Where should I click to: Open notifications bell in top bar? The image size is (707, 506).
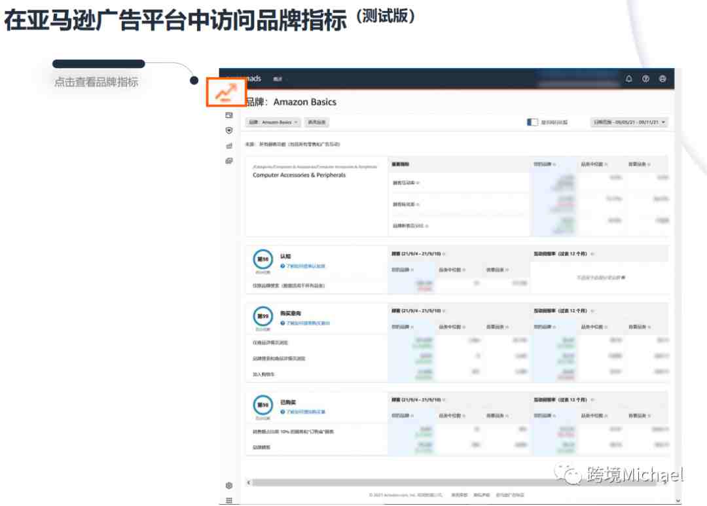point(628,79)
